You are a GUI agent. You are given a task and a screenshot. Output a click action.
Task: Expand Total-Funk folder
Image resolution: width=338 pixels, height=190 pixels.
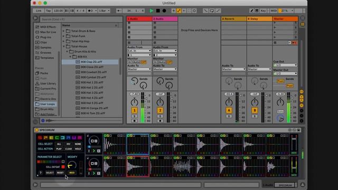click(63, 36)
